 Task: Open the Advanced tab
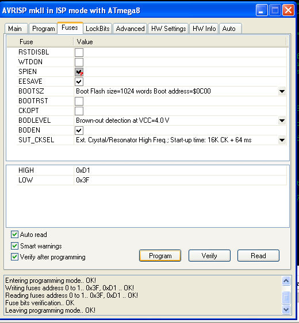click(x=130, y=29)
